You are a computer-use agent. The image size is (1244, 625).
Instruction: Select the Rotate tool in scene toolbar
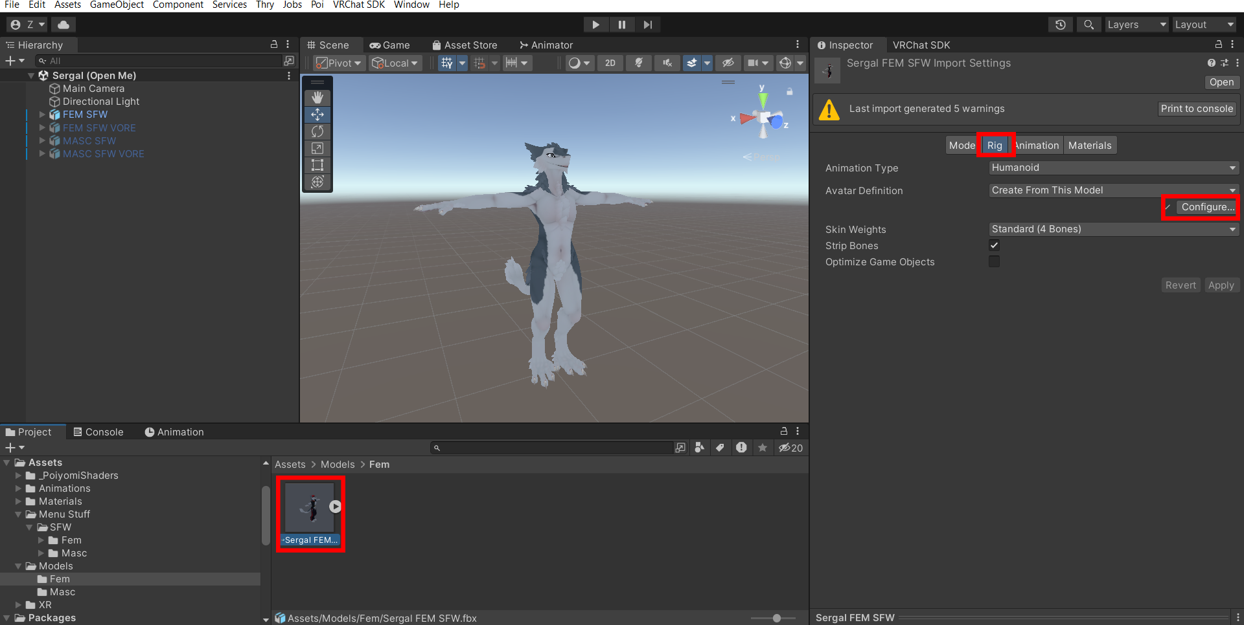point(317,131)
